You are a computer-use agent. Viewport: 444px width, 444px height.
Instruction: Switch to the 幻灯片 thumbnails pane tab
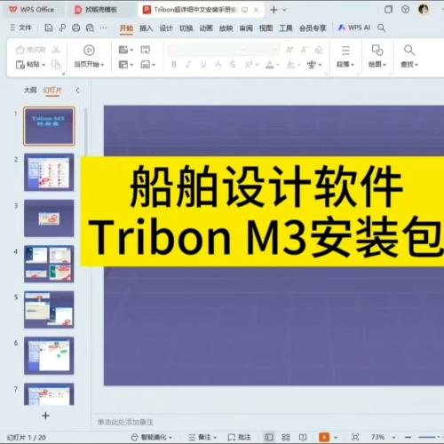coord(52,91)
